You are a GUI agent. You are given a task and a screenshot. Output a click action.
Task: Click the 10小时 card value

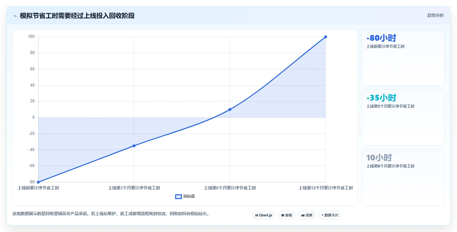click(x=379, y=158)
